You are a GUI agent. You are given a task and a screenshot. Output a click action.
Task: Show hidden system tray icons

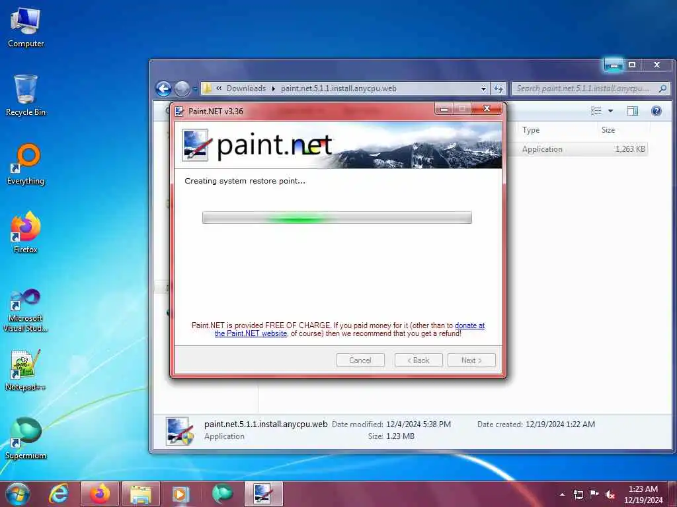[x=562, y=494]
